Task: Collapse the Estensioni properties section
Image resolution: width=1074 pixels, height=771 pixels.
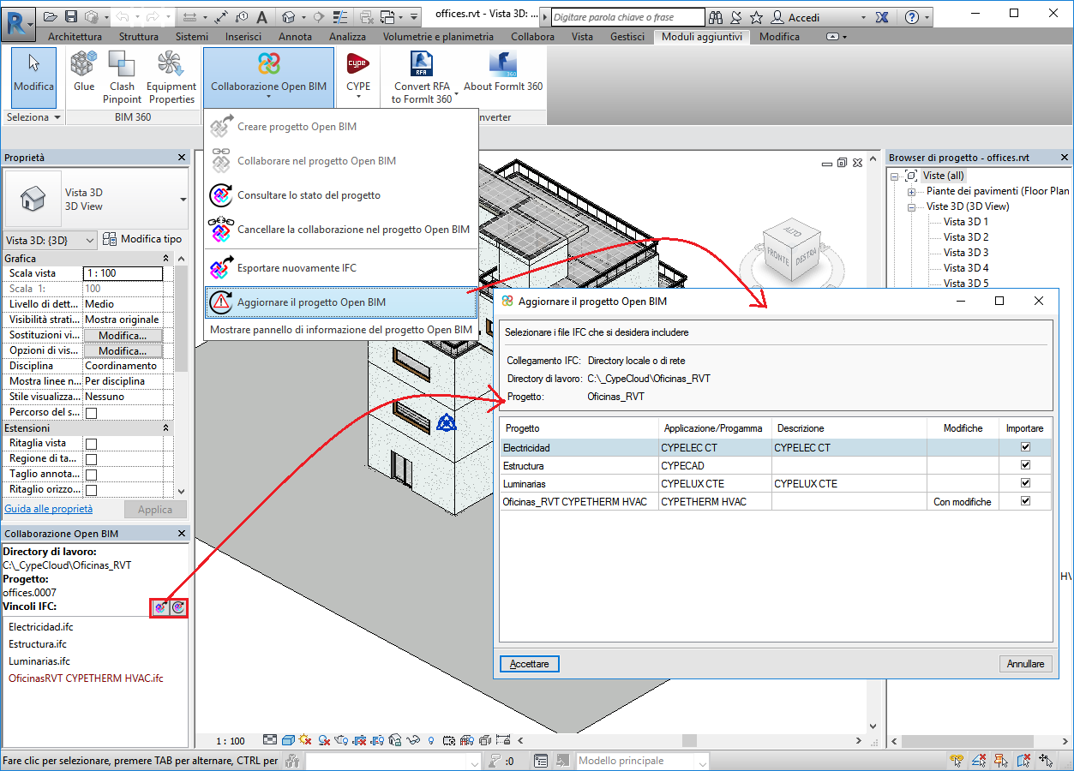Action: [165, 428]
